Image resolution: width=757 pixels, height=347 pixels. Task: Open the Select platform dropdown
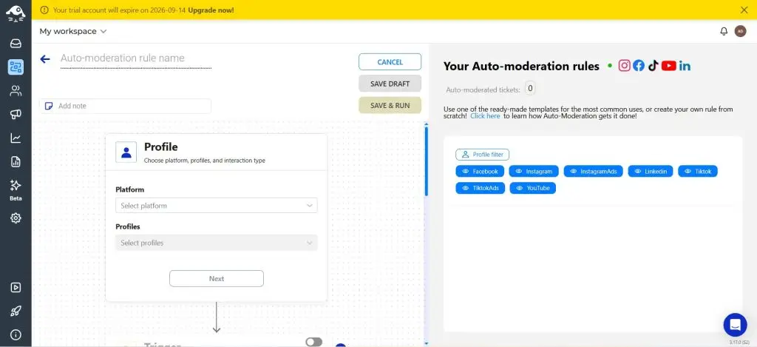pyautogui.click(x=217, y=206)
